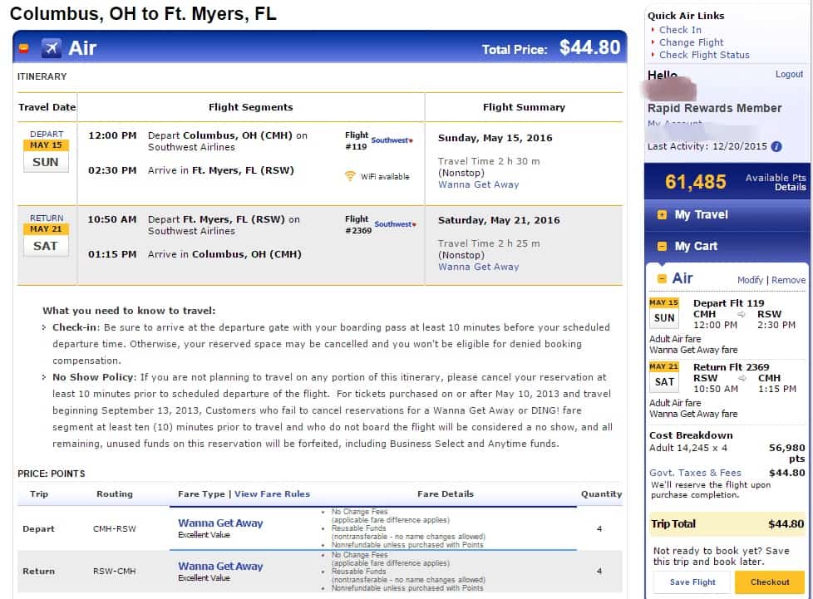Collapse the Air itinerary section header toggle
This screenshot has width=813, height=599.
[x=23, y=48]
